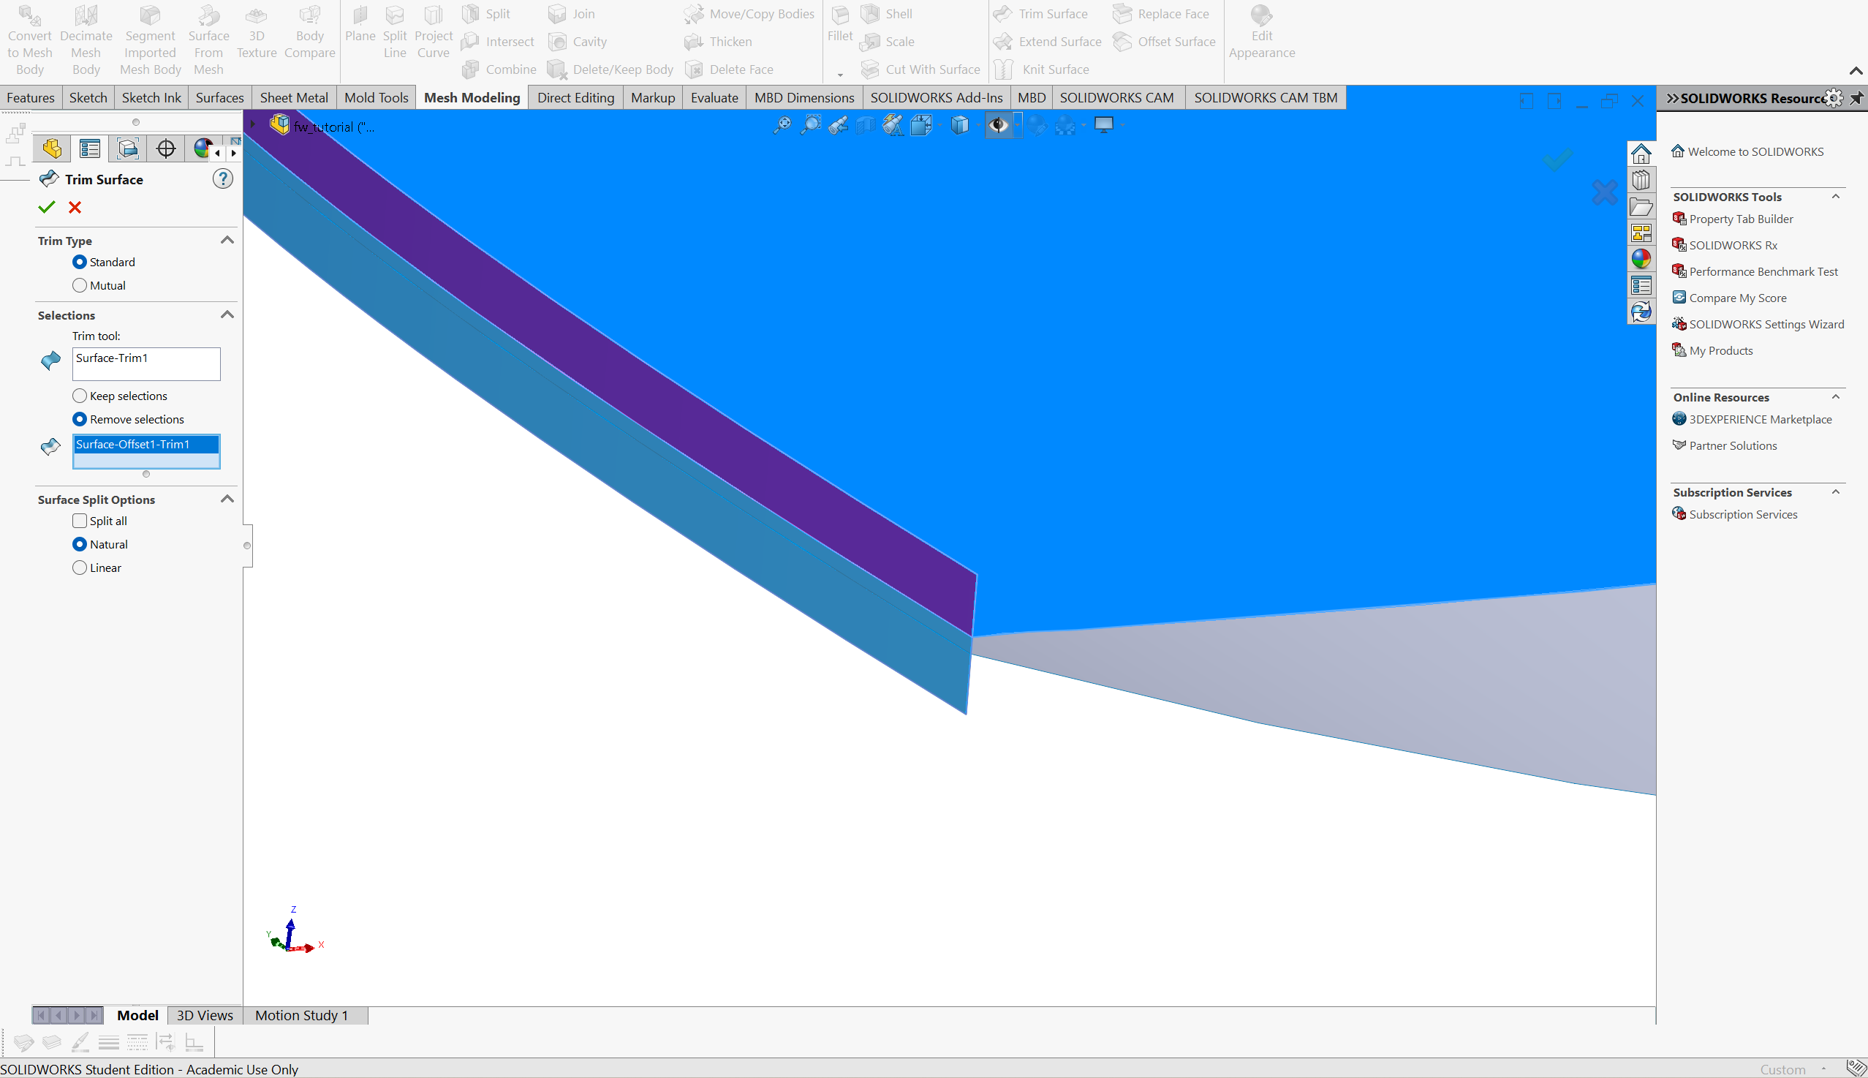Switch to the Surfaces tab
The width and height of the screenshot is (1868, 1078).
[219, 98]
